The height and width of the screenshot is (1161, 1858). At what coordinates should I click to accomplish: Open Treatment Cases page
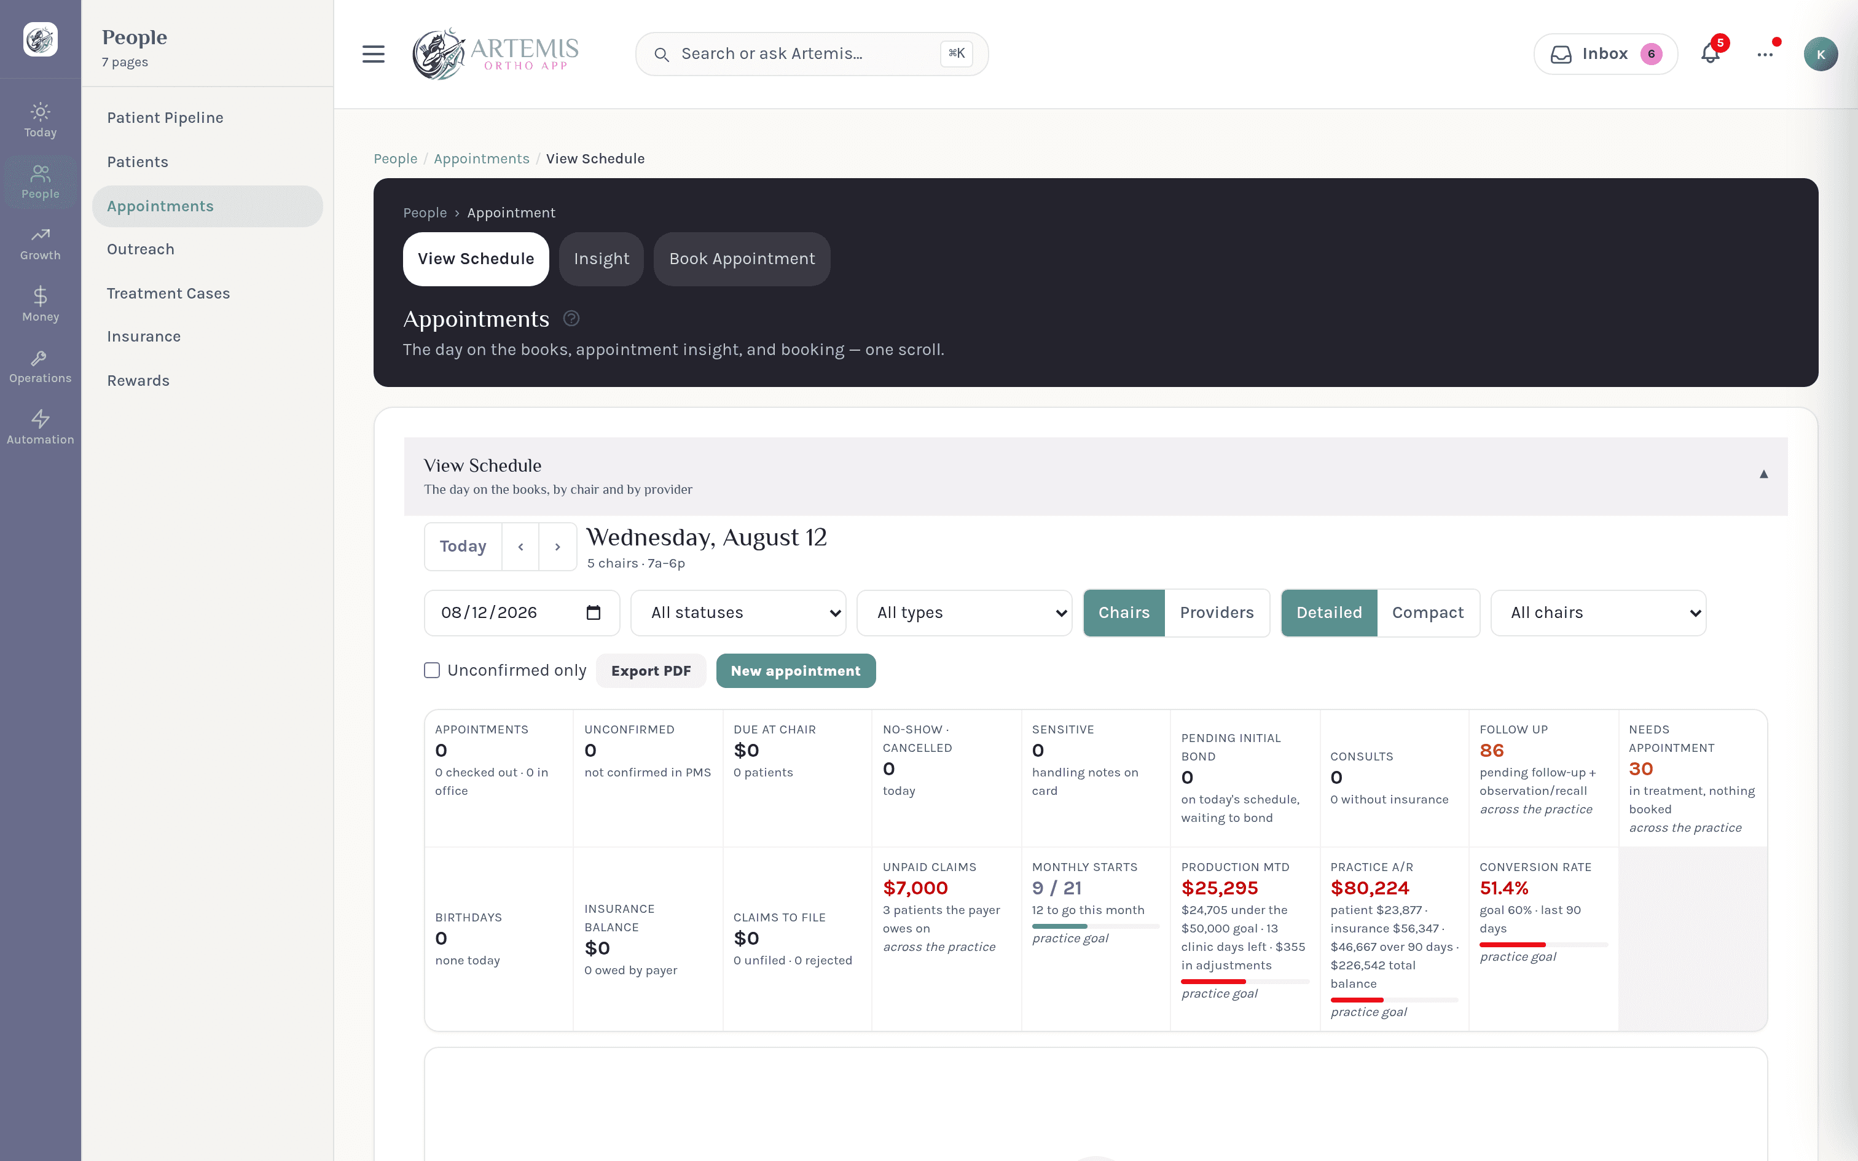coord(207,294)
